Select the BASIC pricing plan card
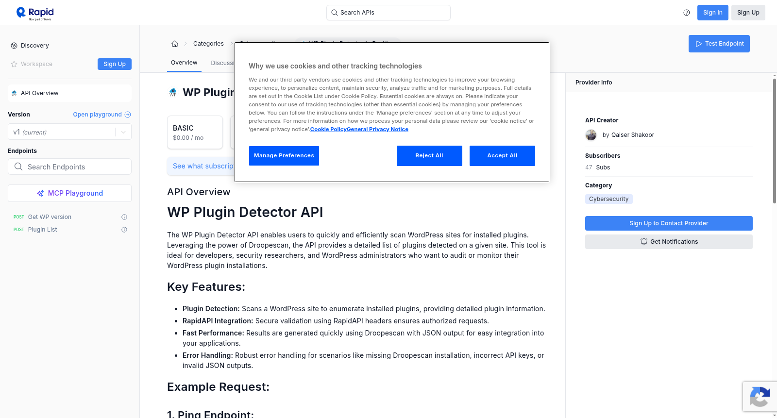The height and width of the screenshot is (418, 777). point(195,132)
